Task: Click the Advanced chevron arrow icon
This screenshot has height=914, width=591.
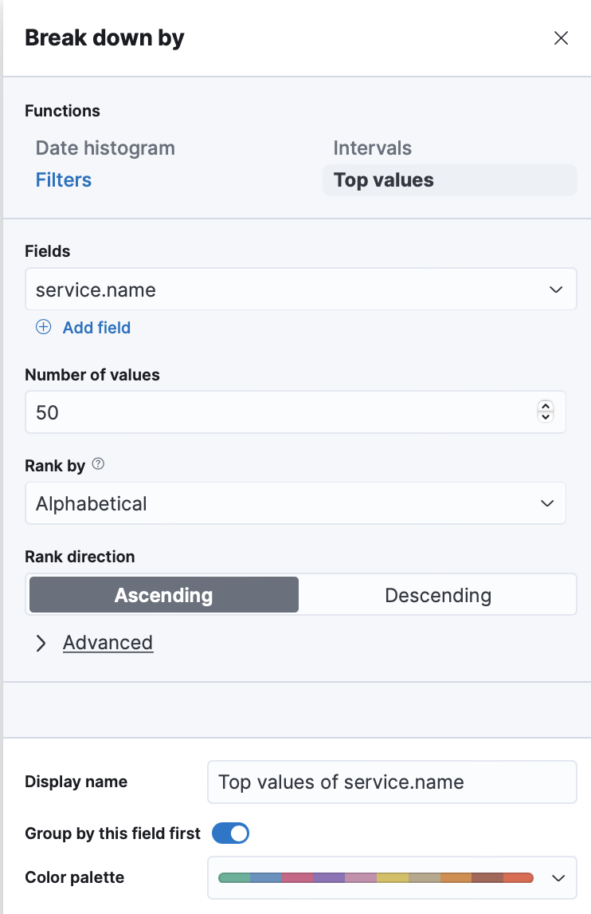Action: tap(41, 644)
